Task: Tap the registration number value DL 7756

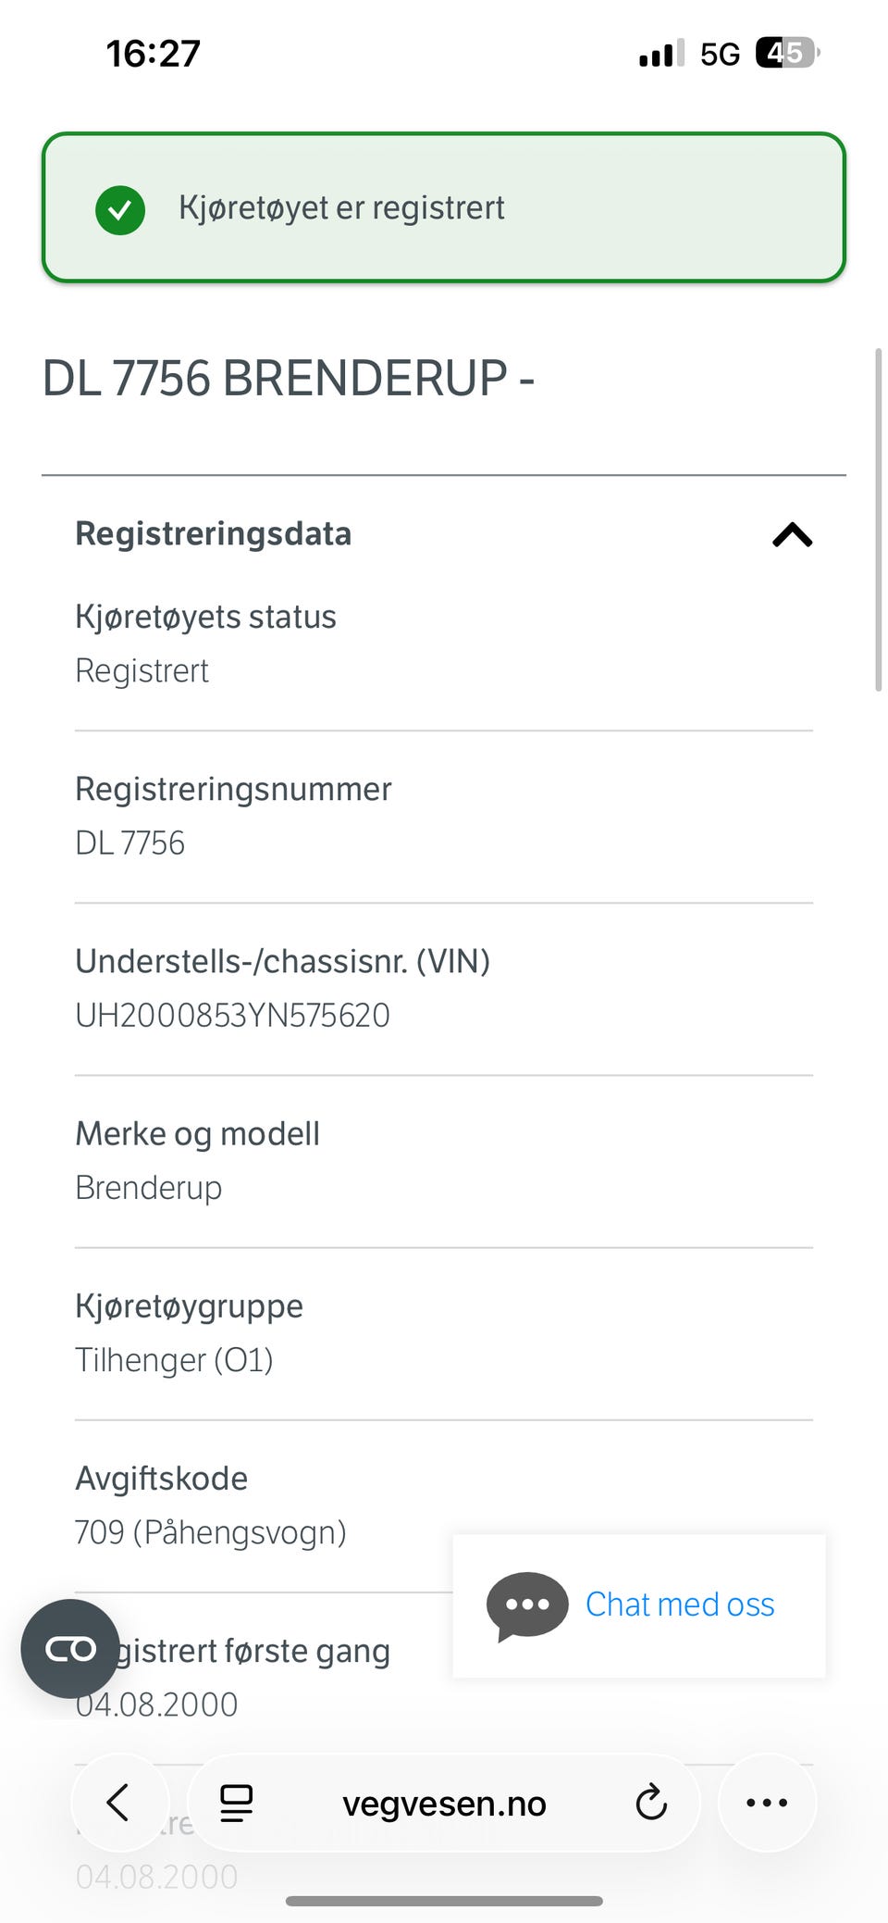Action: point(130,843)
